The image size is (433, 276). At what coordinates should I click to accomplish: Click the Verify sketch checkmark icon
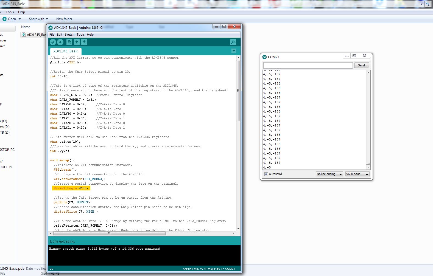click(53, 42)
